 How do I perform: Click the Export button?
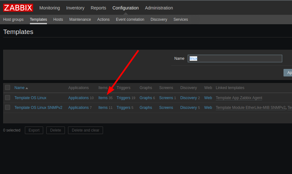tap(34, 130)
